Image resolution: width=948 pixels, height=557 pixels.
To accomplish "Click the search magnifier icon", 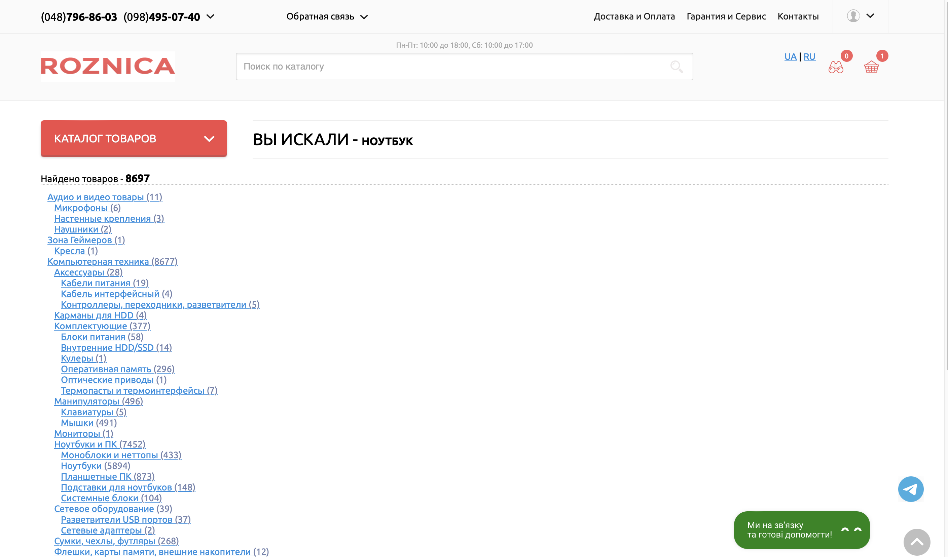I will tap(676, 67).
